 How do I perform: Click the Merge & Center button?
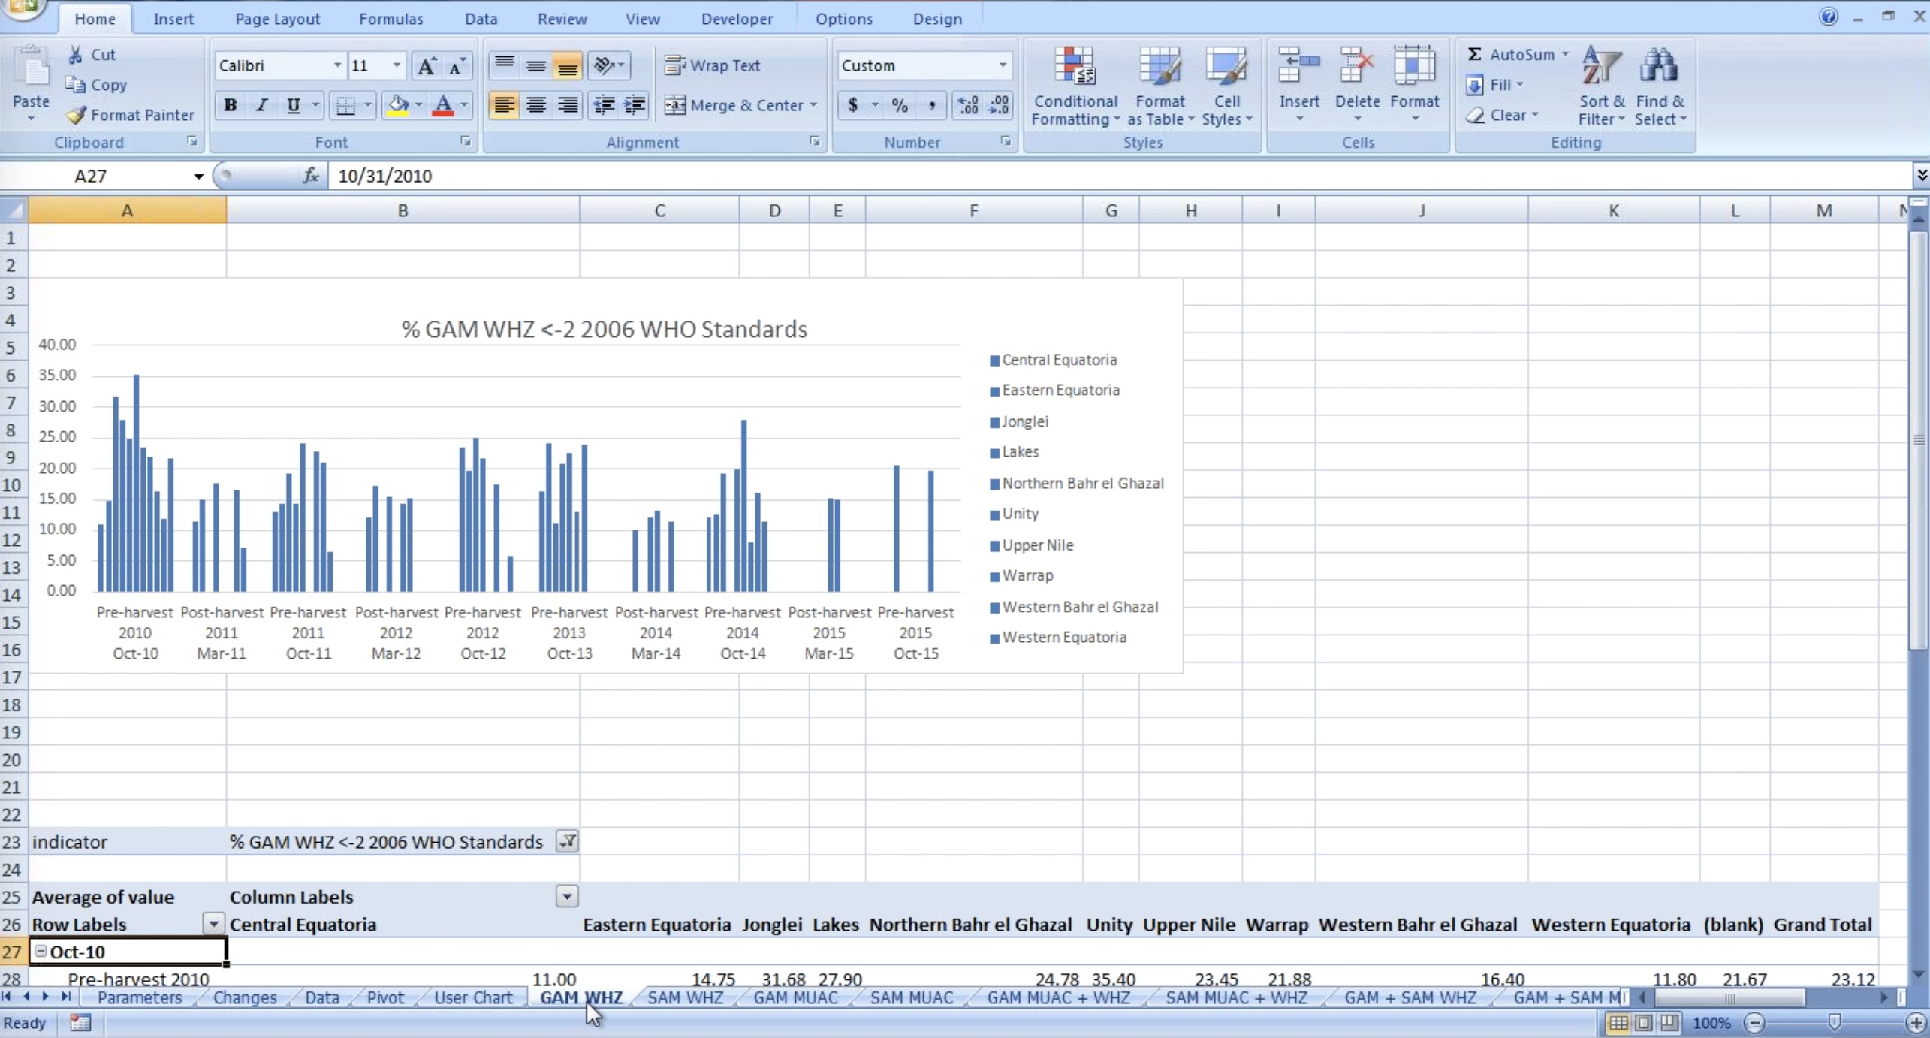click(734, 105)
